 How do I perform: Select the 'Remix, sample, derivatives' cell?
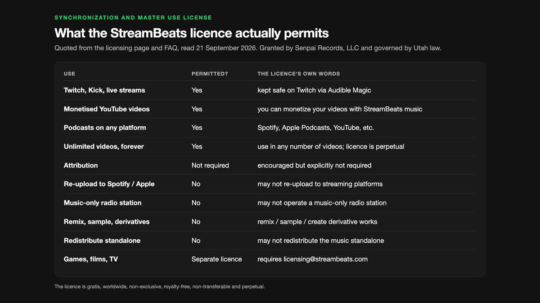point(107,222)
